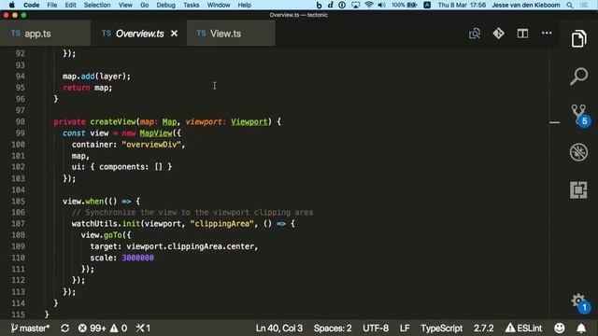Open the Extensions panel icon
The image size is (598, 336).
578,189
